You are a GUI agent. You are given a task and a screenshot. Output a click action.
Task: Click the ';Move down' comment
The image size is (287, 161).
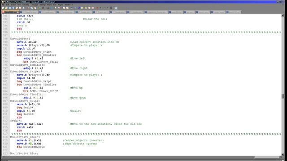coord(78,98)
